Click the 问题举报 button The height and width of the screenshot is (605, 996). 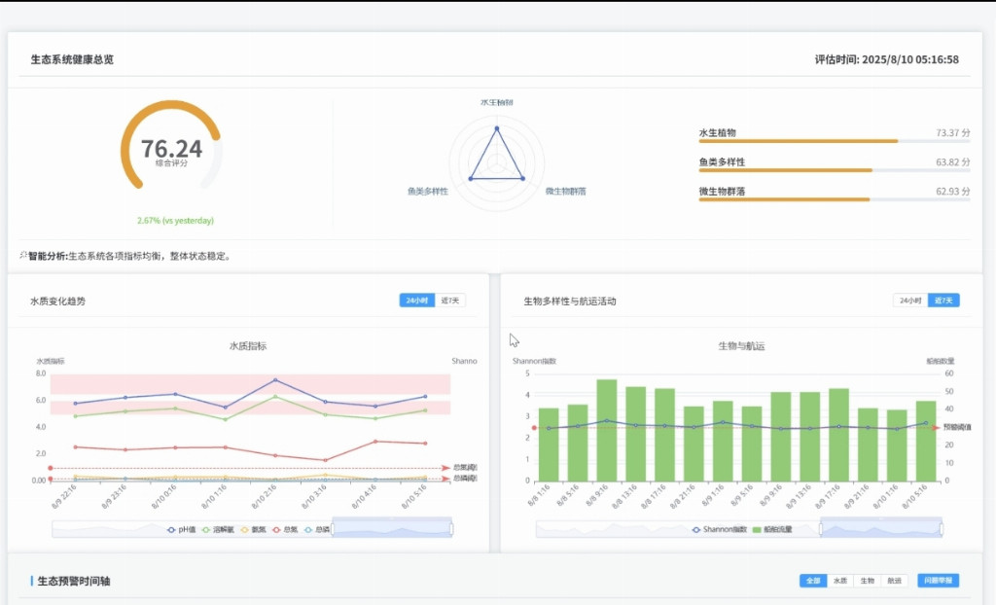(939, 581)
